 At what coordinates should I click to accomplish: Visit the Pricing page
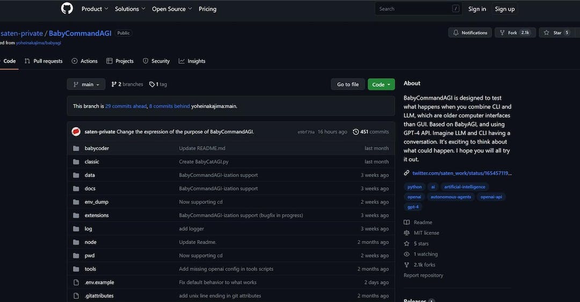(207, 9)
